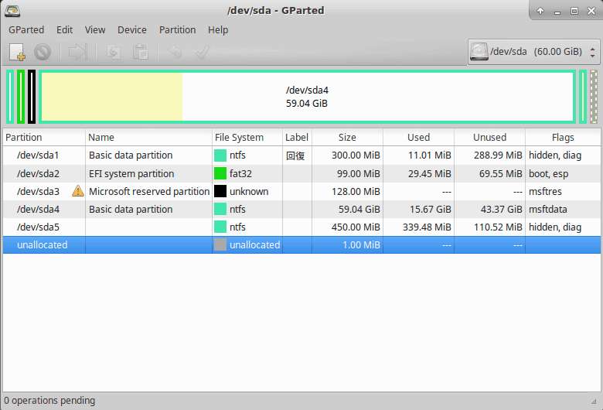
Task: Click the resize grip in the status bar corner
Action: pos(594,401)
